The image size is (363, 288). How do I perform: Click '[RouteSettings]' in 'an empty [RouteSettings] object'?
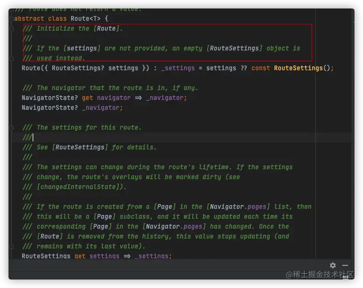click(x=234, y=48)
